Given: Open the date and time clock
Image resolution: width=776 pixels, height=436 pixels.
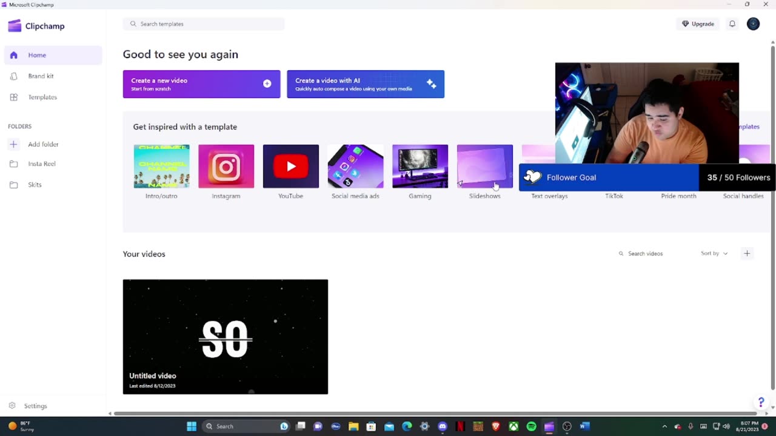Looking at the screenshot, I should (x=749, y=426).
